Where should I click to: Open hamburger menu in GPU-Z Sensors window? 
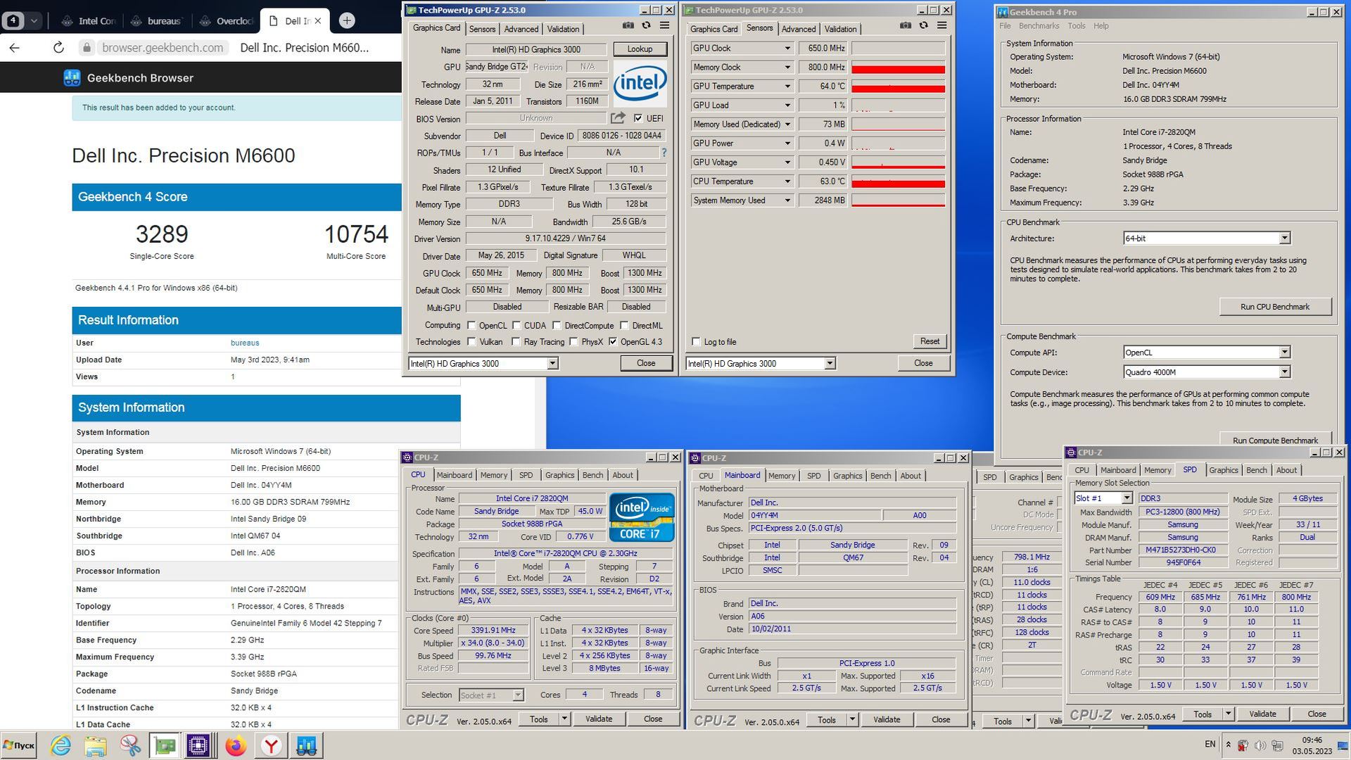[941, 26]
